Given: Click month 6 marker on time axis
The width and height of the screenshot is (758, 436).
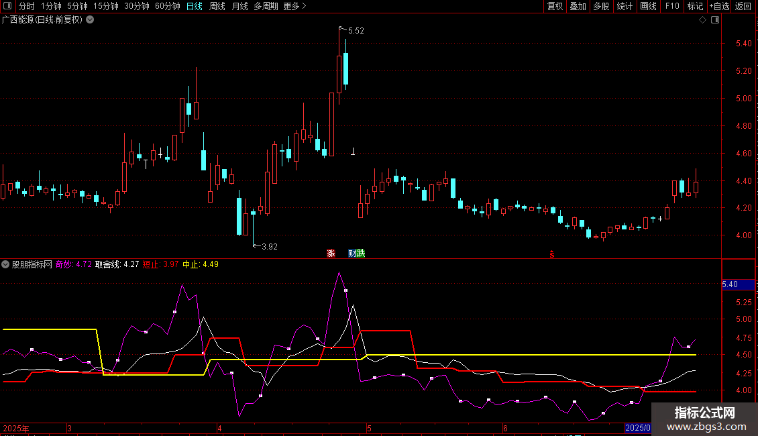Looking at the screenshot, I should point(505,428).
